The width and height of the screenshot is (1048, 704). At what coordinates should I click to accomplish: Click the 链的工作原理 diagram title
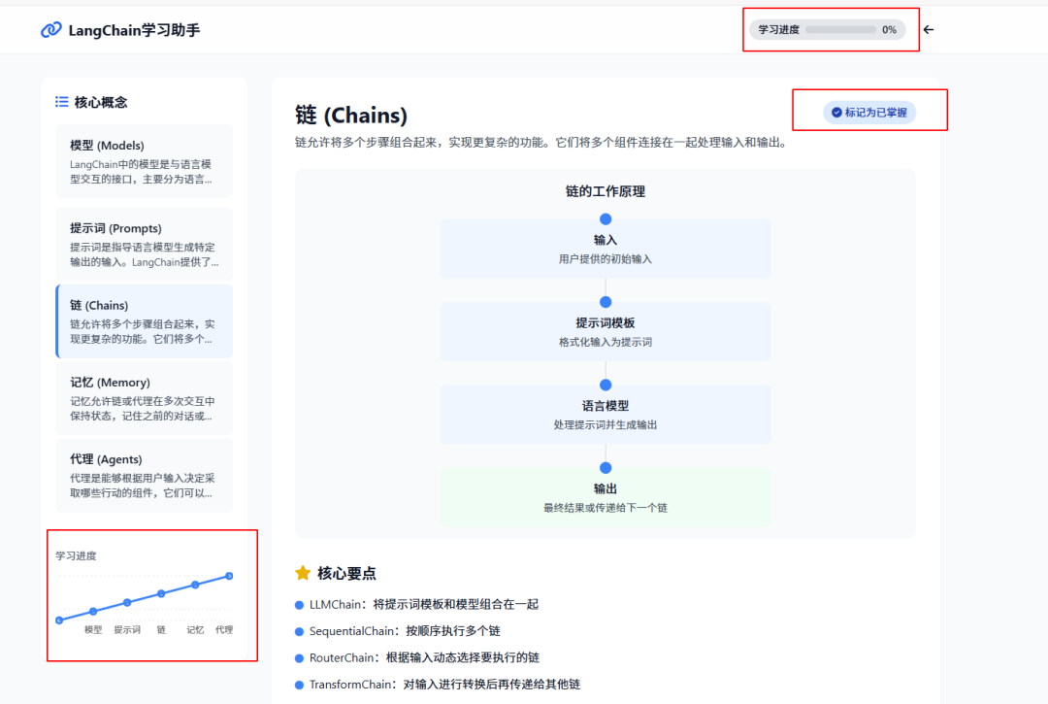606,192
